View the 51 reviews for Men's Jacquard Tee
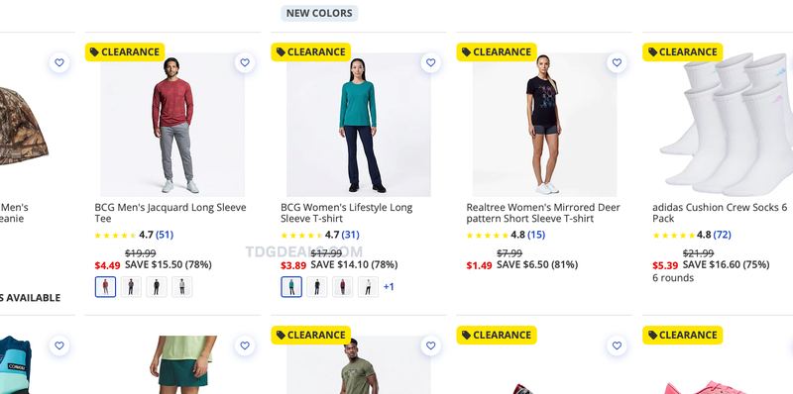This screenshot has height=394, width=793. 165,235
